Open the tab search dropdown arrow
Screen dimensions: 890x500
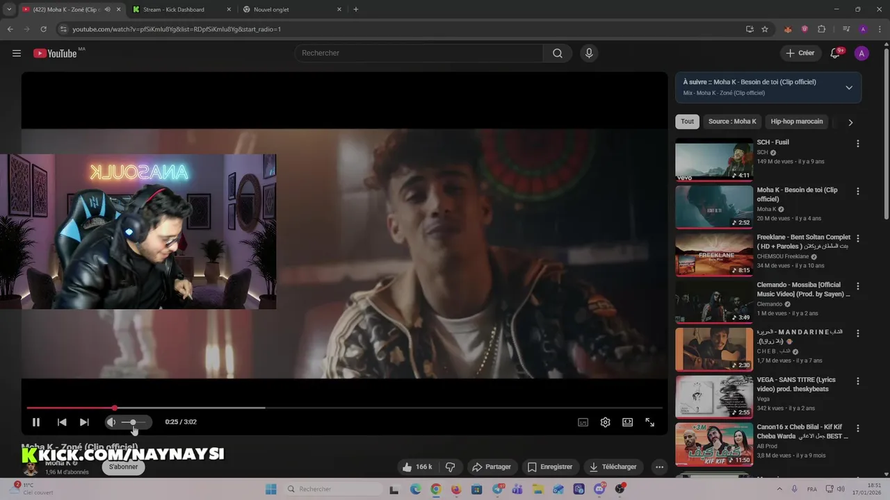pos(9,10)
